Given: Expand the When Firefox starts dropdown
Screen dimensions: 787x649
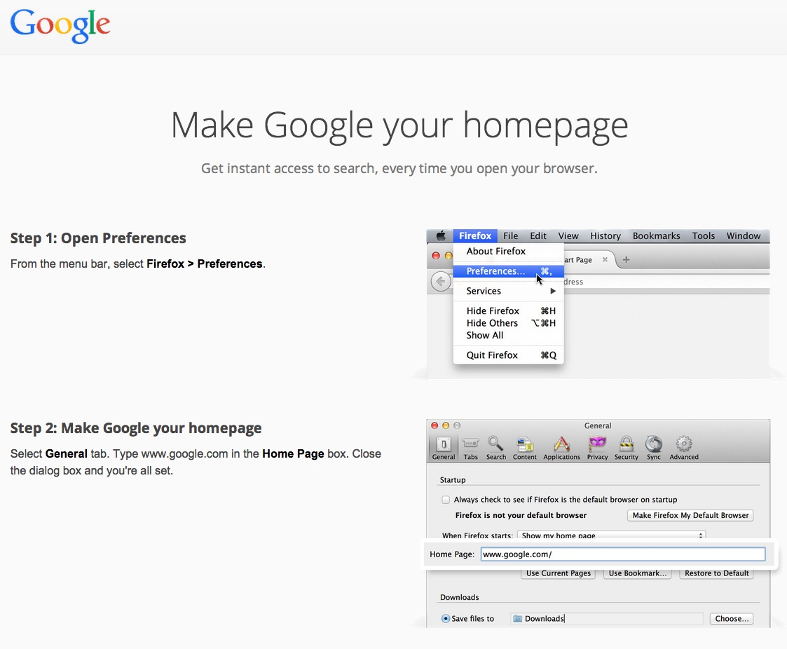Looking at the screenshot, I should (x=611, y=535).
